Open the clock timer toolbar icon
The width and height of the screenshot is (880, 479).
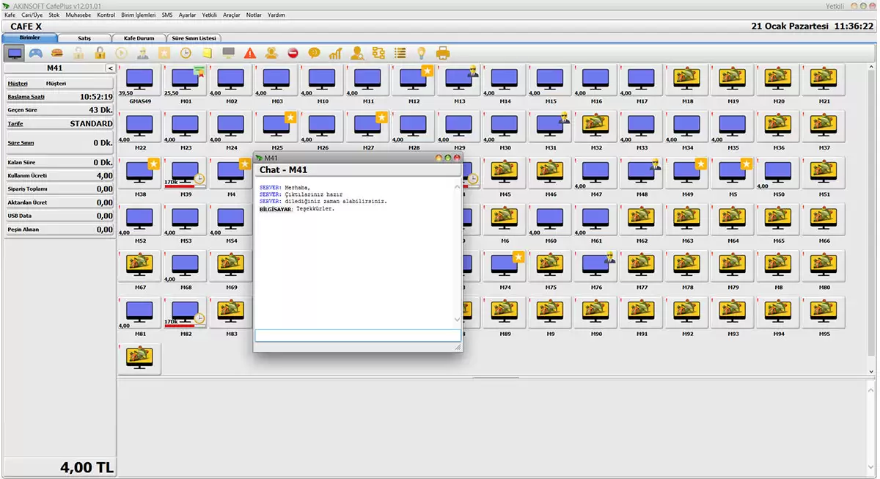click(186, 53)
